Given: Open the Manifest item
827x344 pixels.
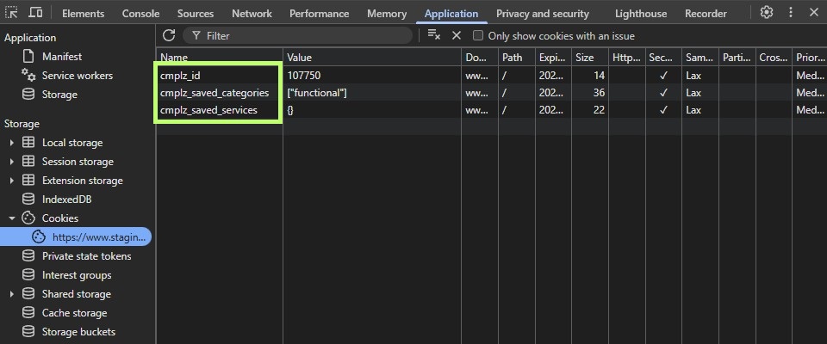Looking at the screenshot, I should (62, 57).
